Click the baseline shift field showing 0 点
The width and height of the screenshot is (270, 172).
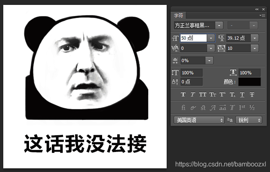click(191, 82)
